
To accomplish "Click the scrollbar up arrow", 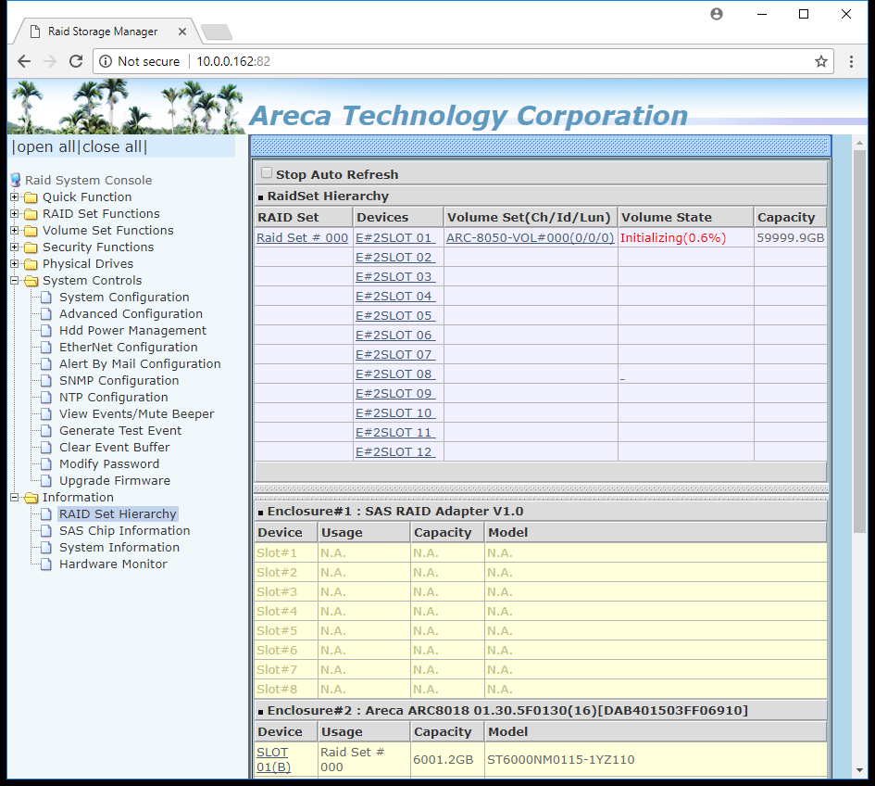I will coord(859,143).
